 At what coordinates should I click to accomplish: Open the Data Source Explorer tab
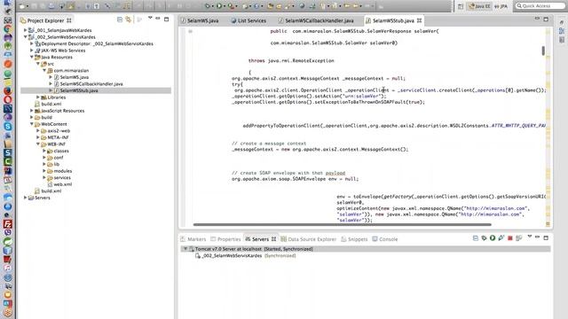coord(309,239)
